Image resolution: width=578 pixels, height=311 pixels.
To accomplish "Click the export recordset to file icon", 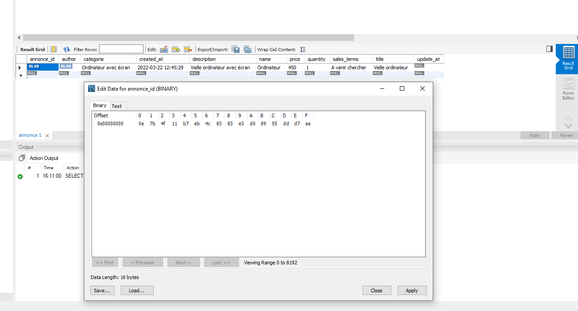I will (235, 49).
